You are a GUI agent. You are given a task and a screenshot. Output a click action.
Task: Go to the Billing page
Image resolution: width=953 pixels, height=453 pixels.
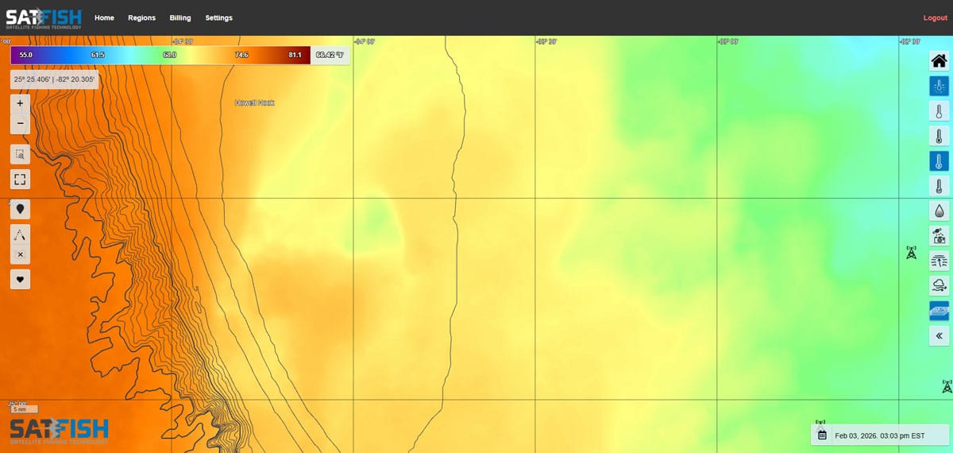(180, 17)
